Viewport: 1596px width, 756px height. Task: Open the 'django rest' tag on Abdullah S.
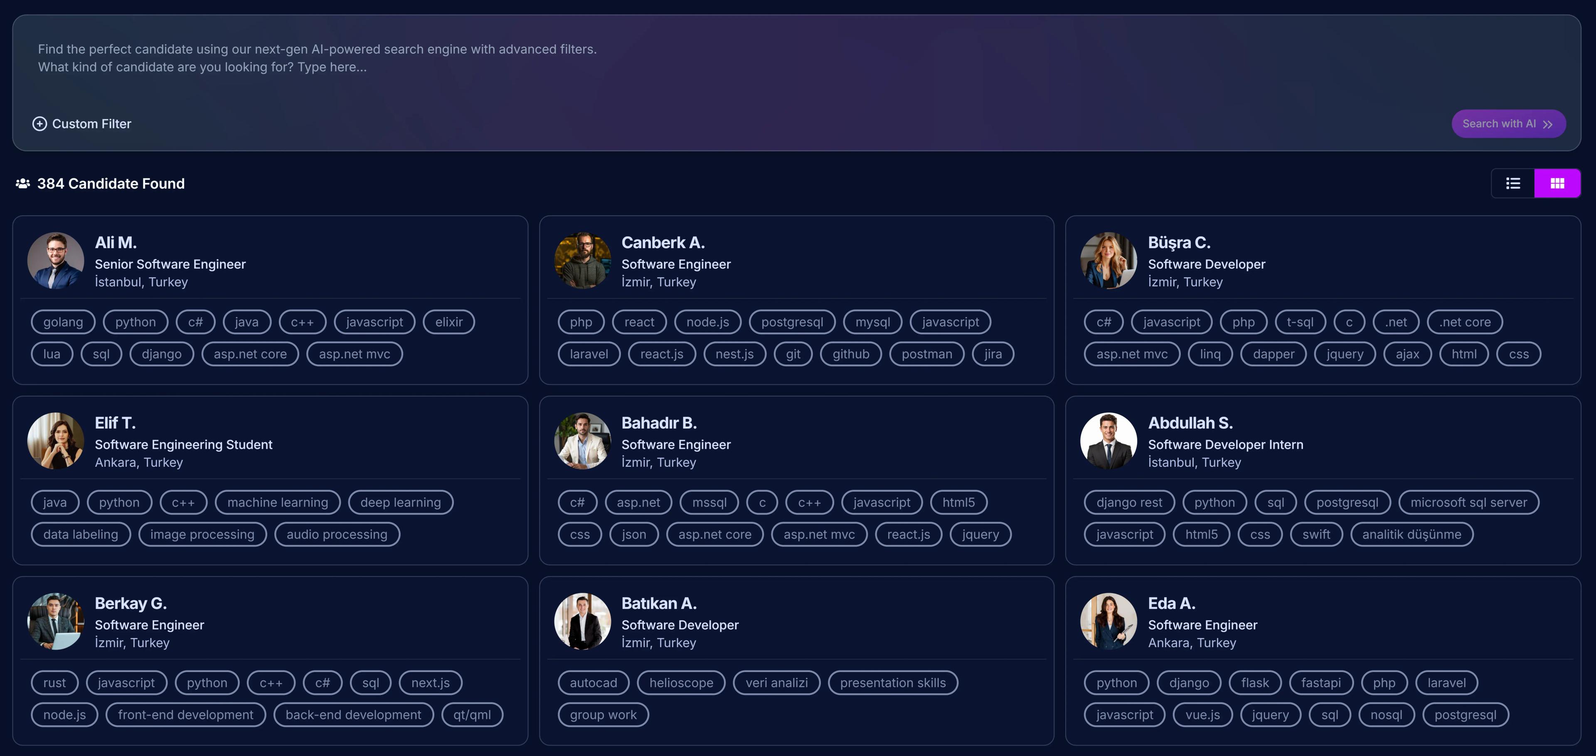[x=1128, y=502]
